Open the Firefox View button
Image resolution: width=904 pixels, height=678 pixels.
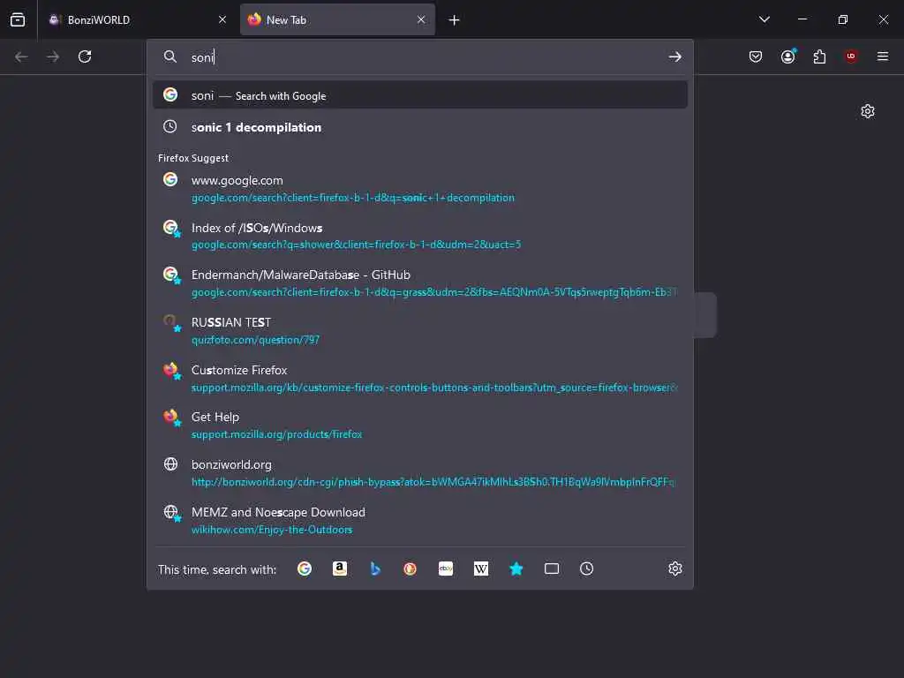point(18,19)
